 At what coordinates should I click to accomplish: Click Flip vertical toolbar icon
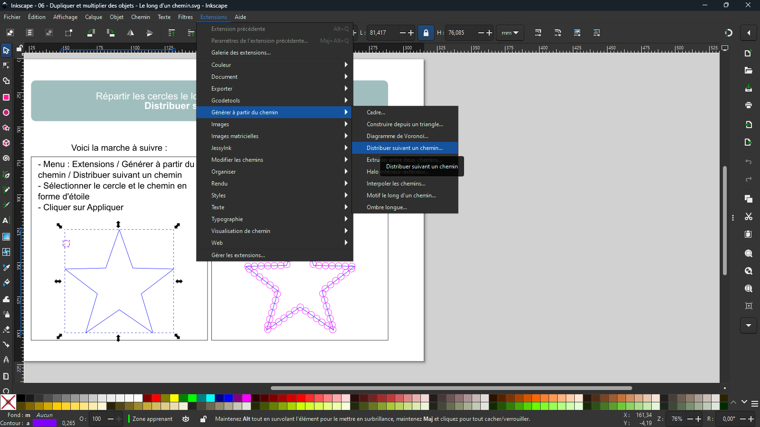tap(150, 33)
